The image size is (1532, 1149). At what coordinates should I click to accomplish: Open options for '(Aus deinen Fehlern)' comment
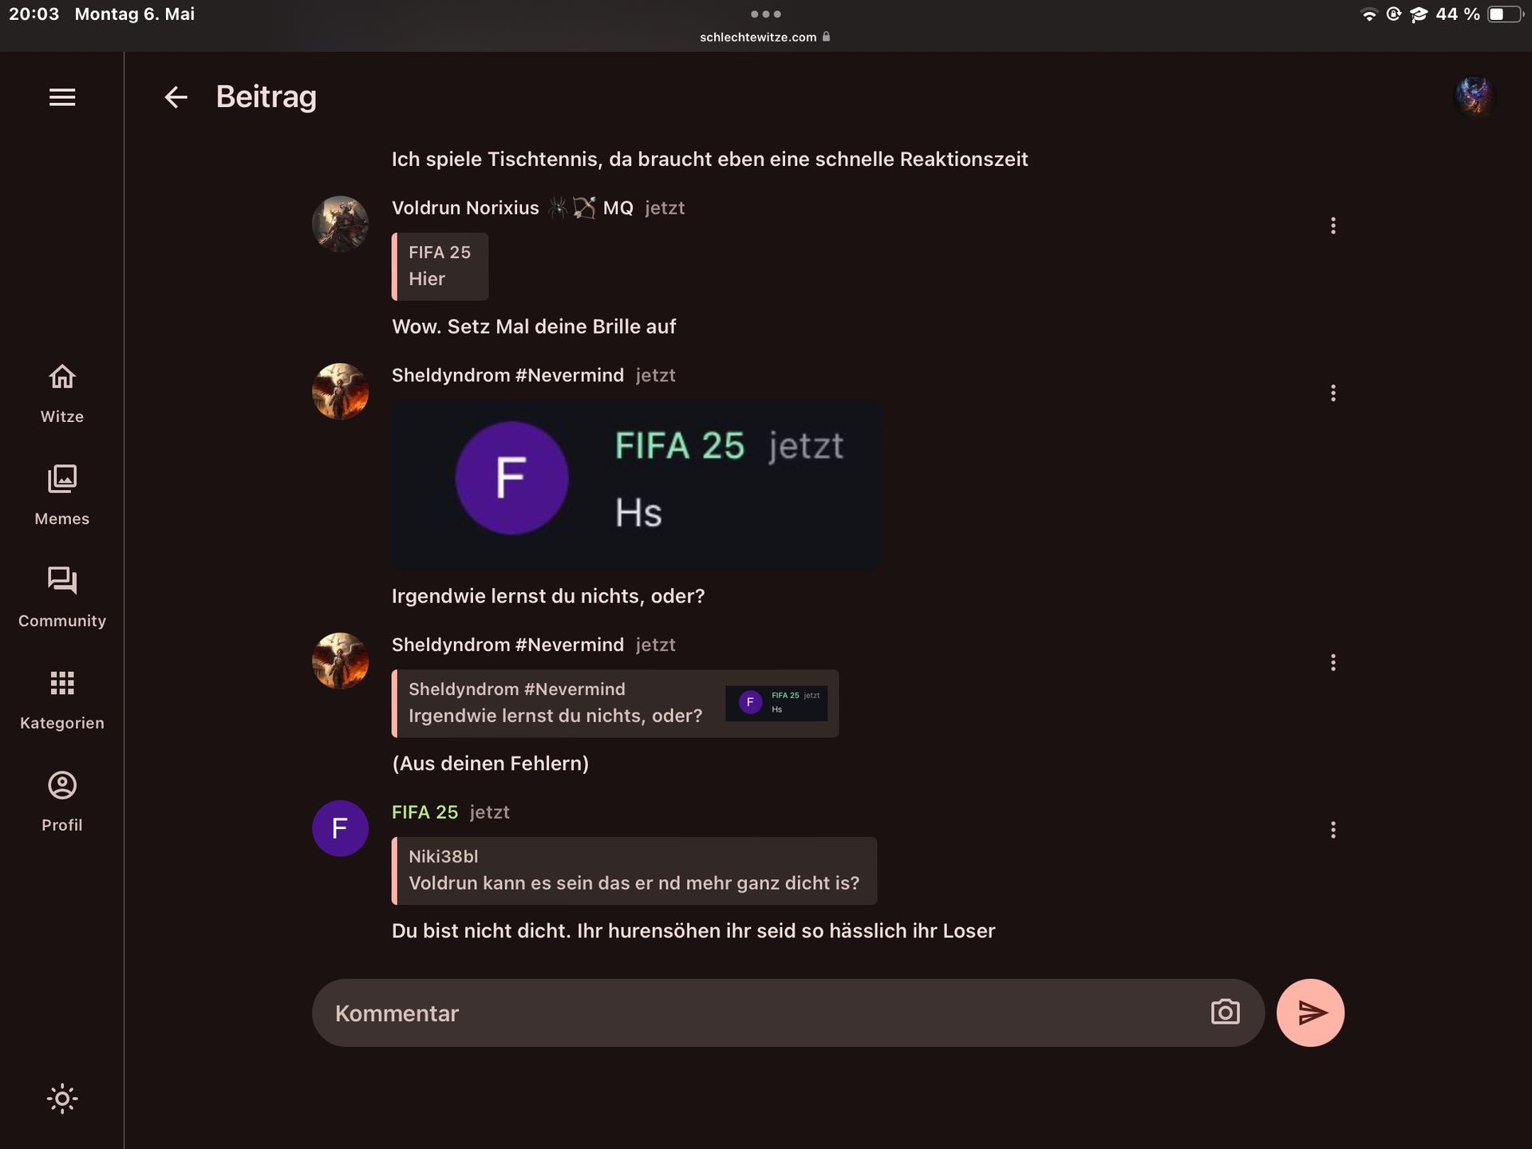[1333, 662]
